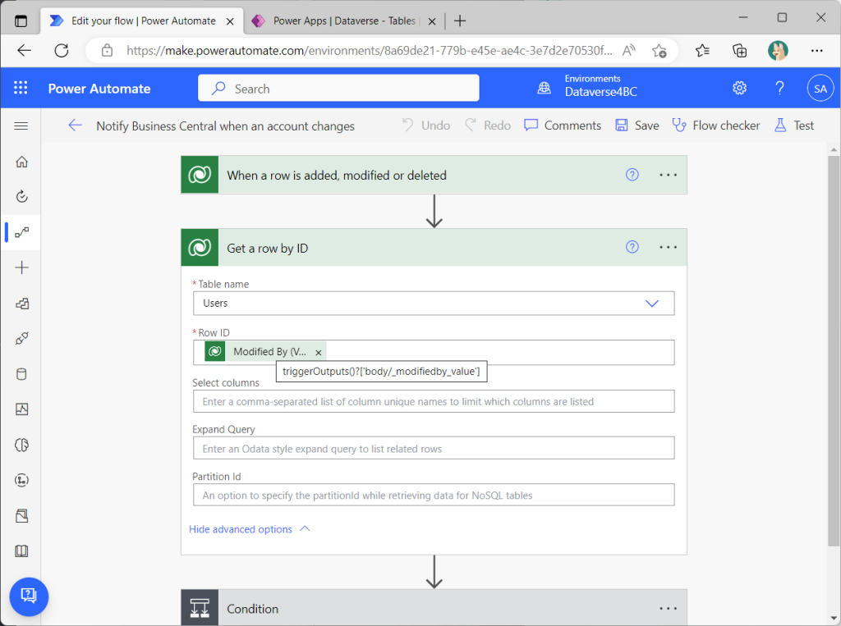This screenshot has width=841, height=626.
Task: Open the app launcher waffle icon
Action: (21, 88)
